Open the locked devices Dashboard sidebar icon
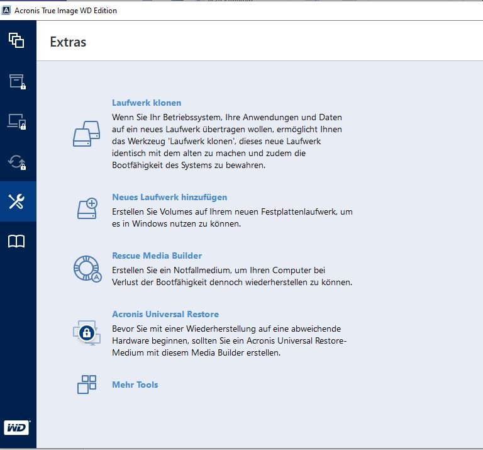This screenshot has height=450, width=483. (x=17, y=121)
